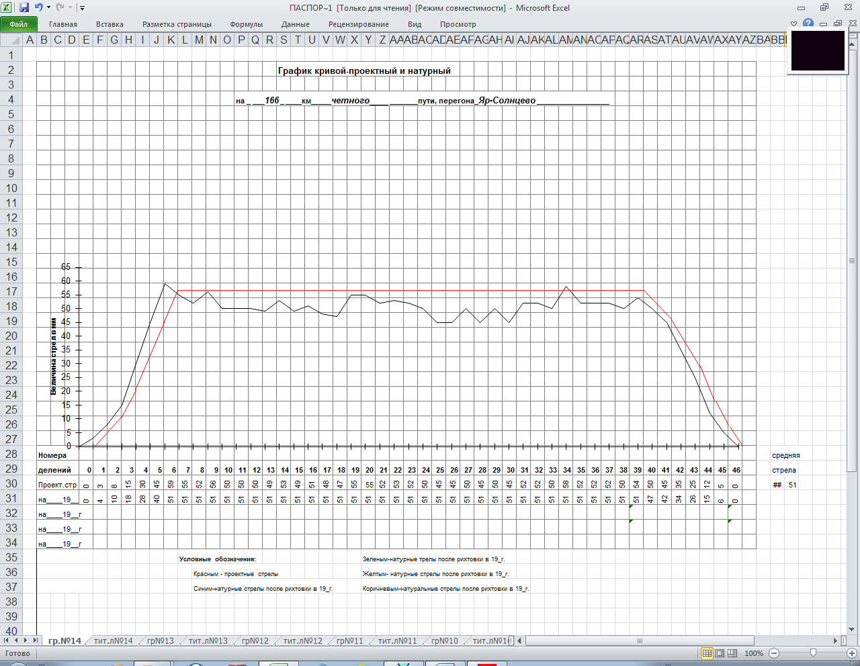
Task: Select column A header
Action: coord(30,40)
